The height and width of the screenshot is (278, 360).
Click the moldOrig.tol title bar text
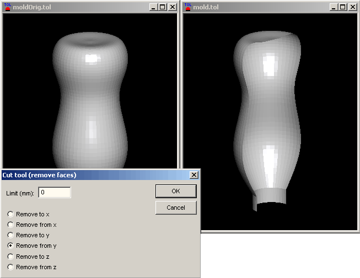(x=32, y=7)
